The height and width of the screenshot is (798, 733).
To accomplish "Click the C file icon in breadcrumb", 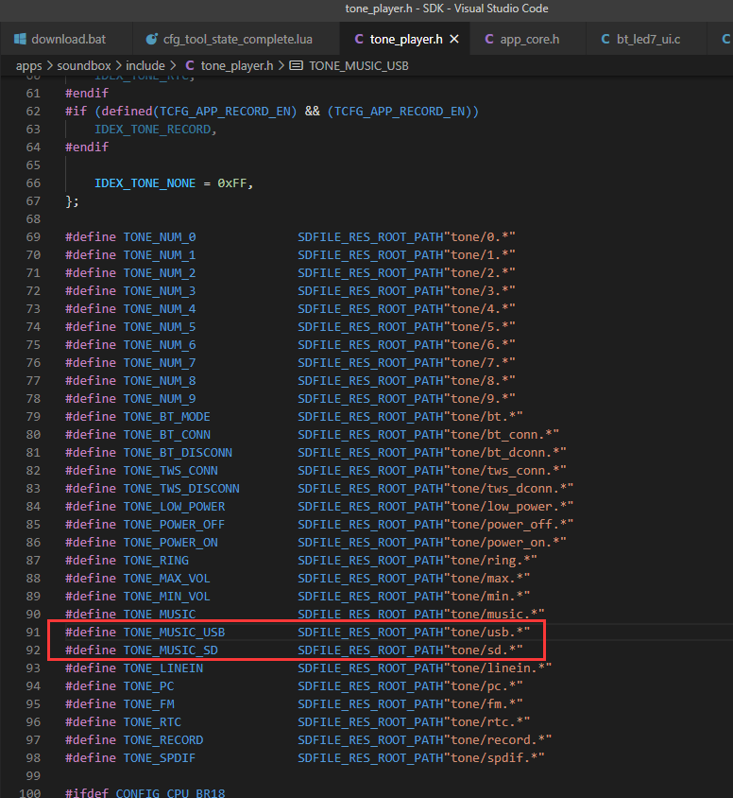I will click(x=190, y=65).
